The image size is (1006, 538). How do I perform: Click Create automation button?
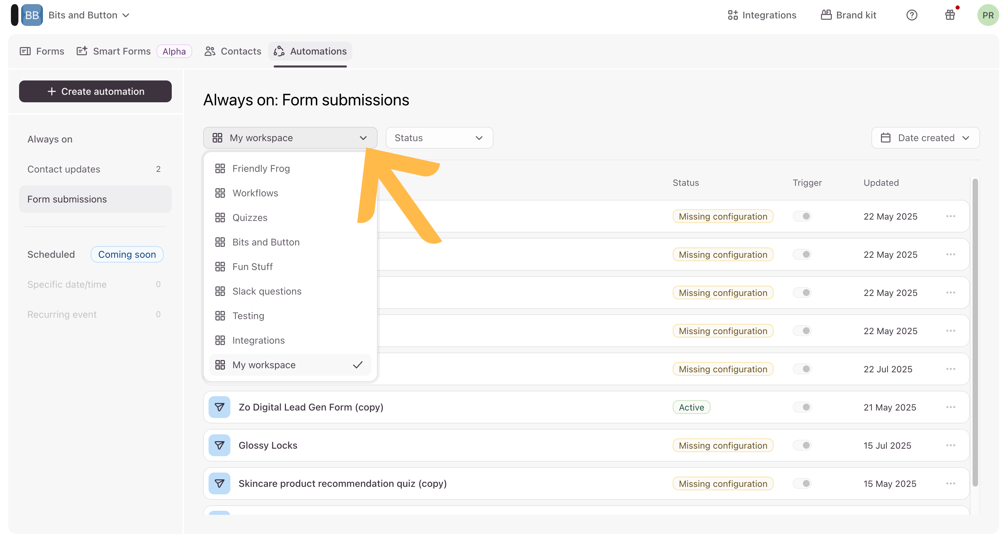[x=95, y=91]
